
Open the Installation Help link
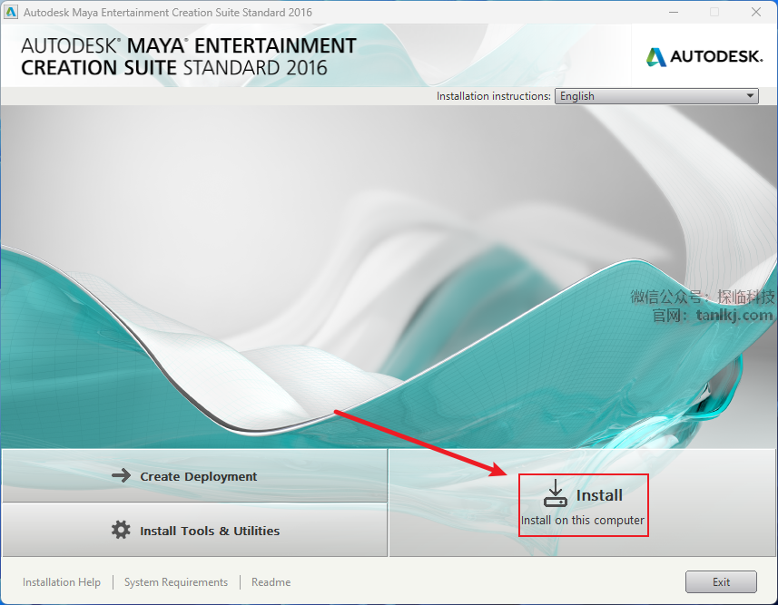(x=62, y=582)
